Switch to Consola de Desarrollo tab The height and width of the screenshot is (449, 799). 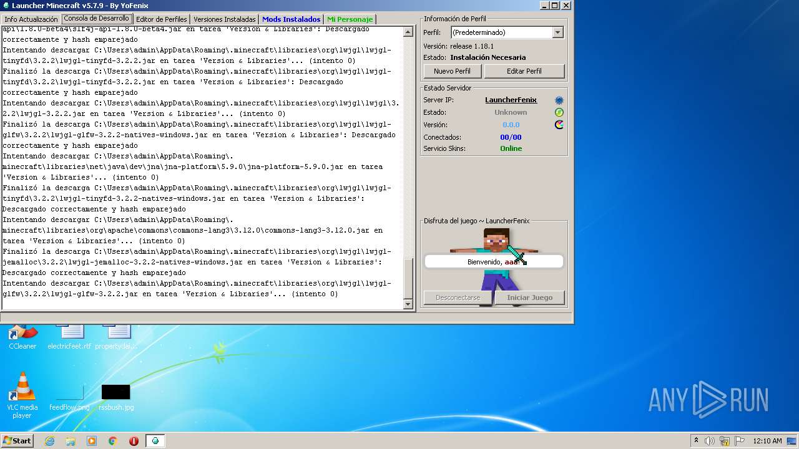point(96,19)
